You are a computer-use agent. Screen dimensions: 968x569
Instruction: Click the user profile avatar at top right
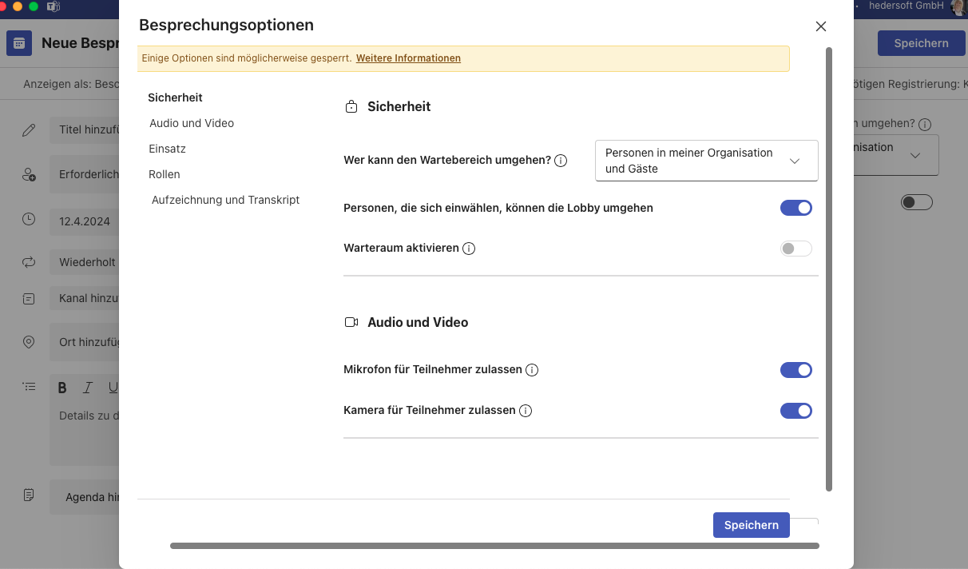pos(958,6)
